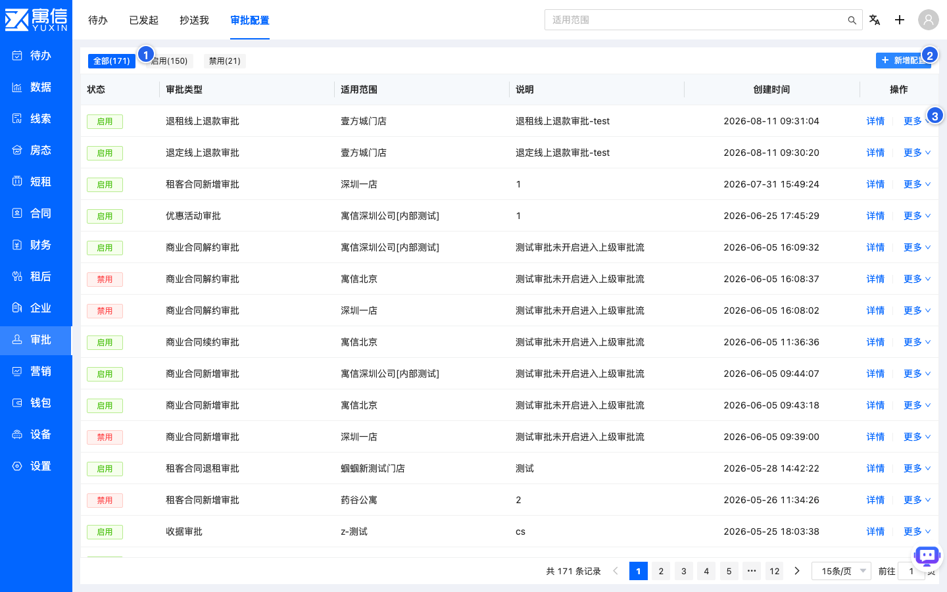The height and width of the screenshot is (592, 947).
Task: Click the z-测试 scope cell
Action: click(354, 531)
